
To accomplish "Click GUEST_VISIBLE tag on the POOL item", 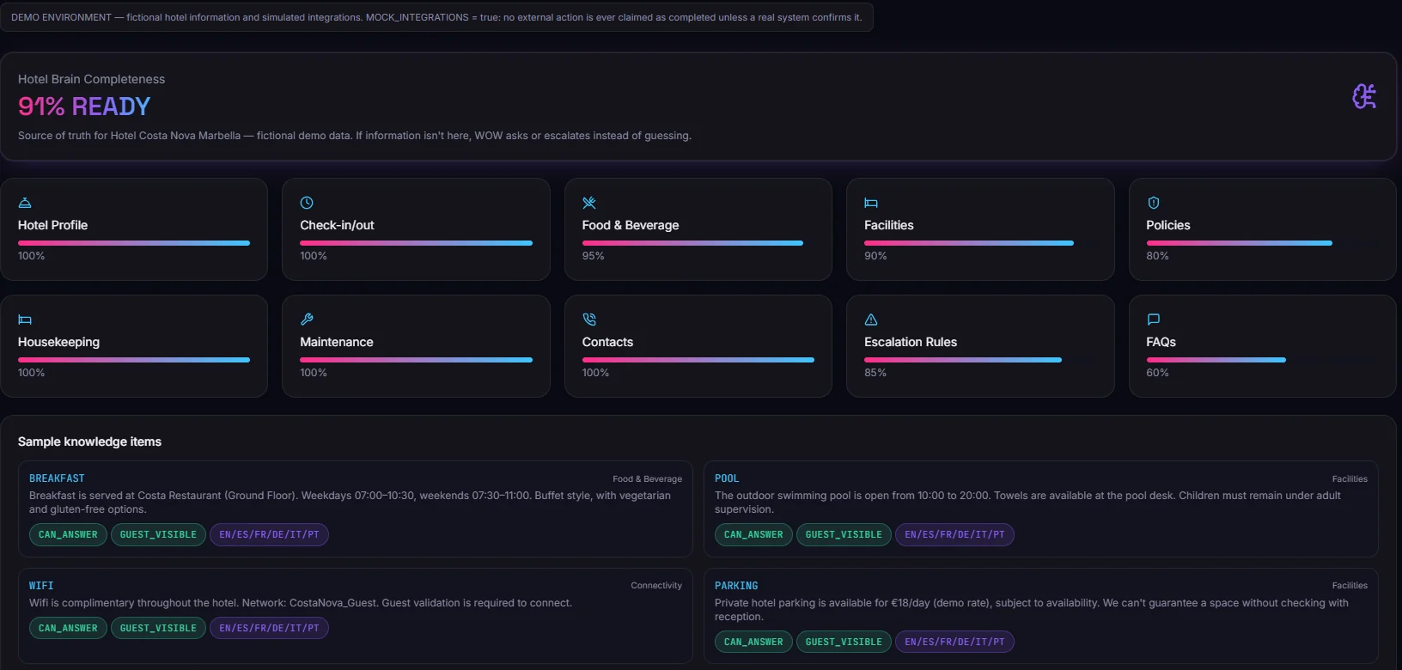I will click(844, 534).
